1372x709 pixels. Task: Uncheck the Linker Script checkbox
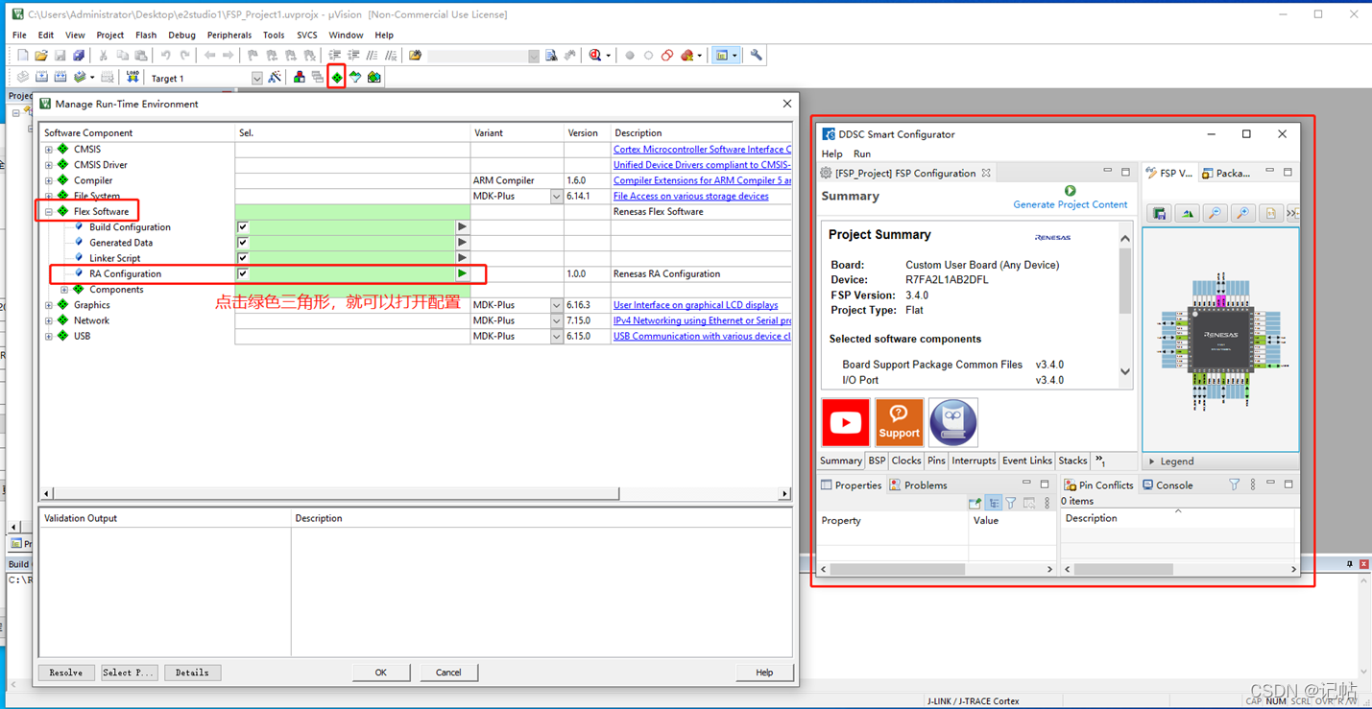[243, 258]
